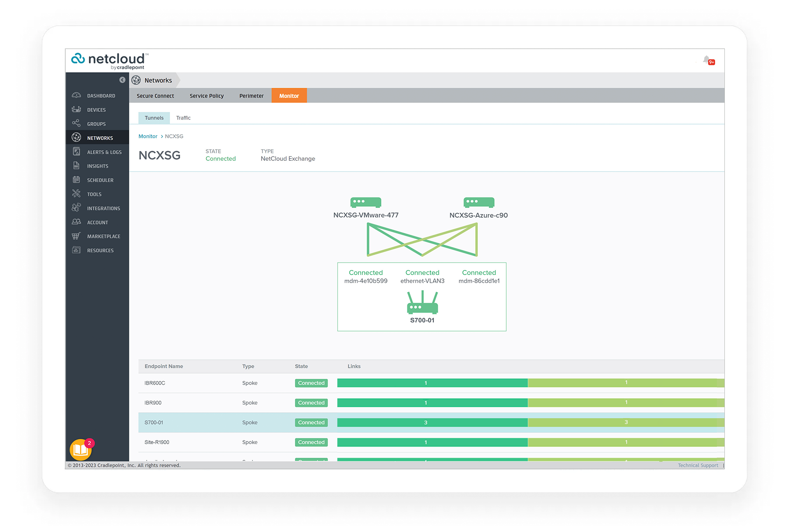Click dark green link bar for IBR600C

point(432,383)
